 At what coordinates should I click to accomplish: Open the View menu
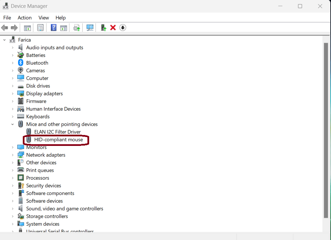coord(44,18)
